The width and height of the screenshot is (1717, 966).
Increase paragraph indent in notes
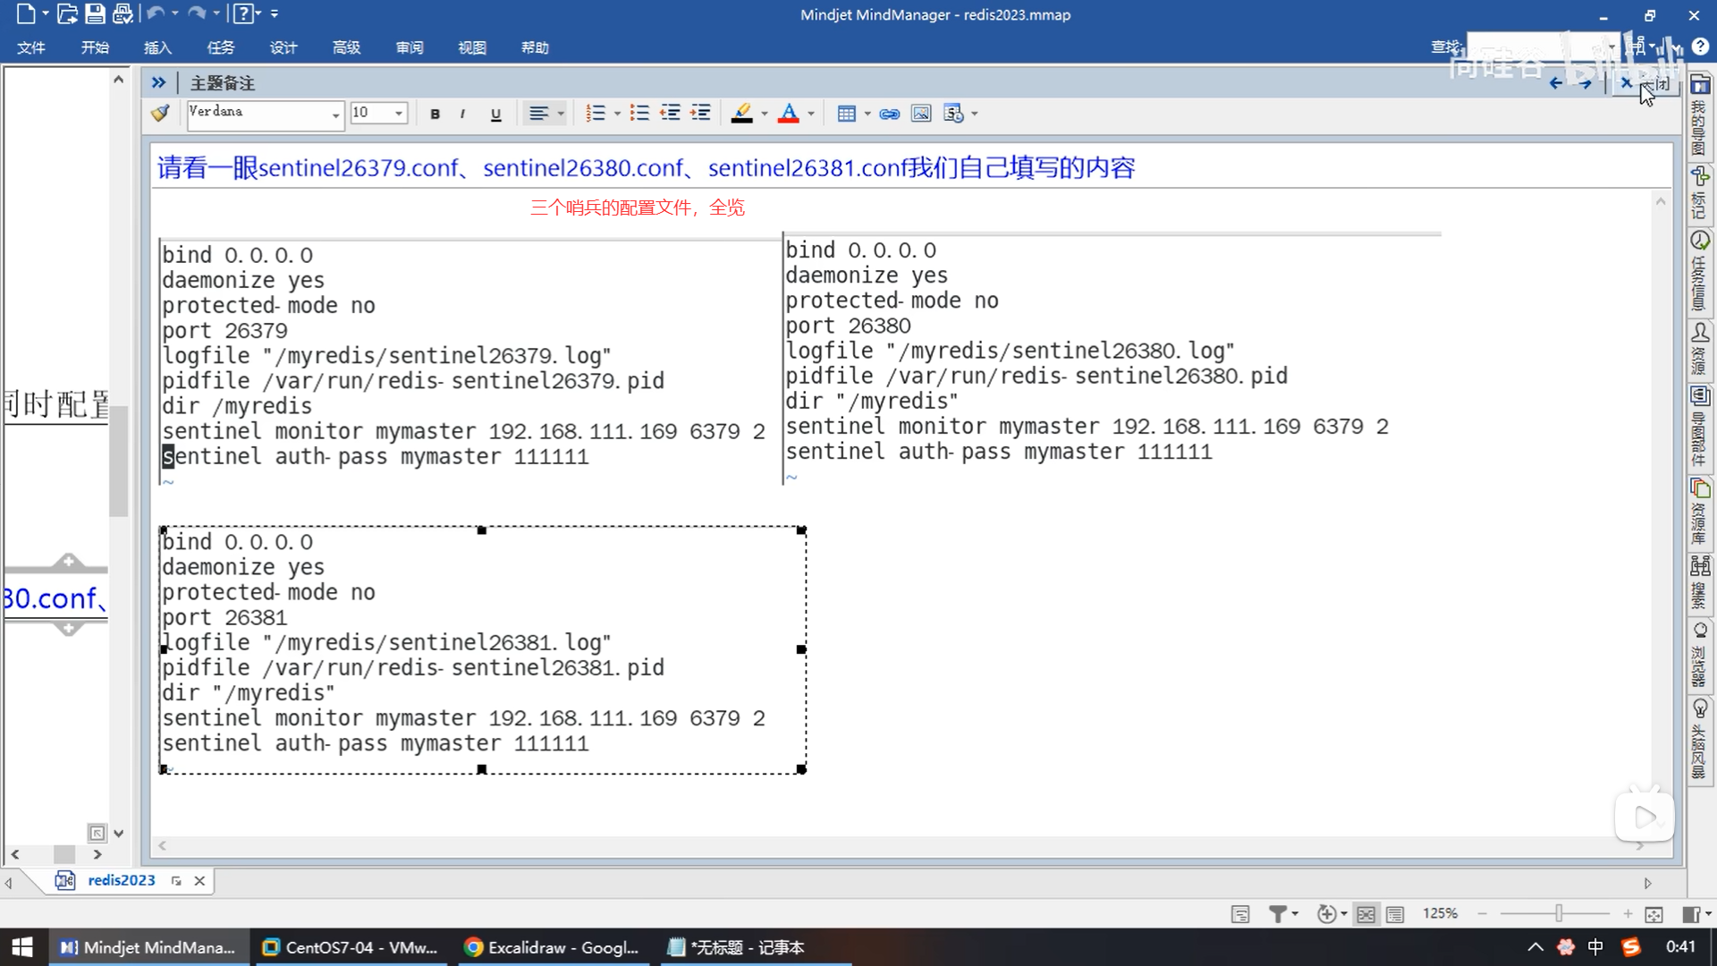pyautogui.click(x=700, y=113)
